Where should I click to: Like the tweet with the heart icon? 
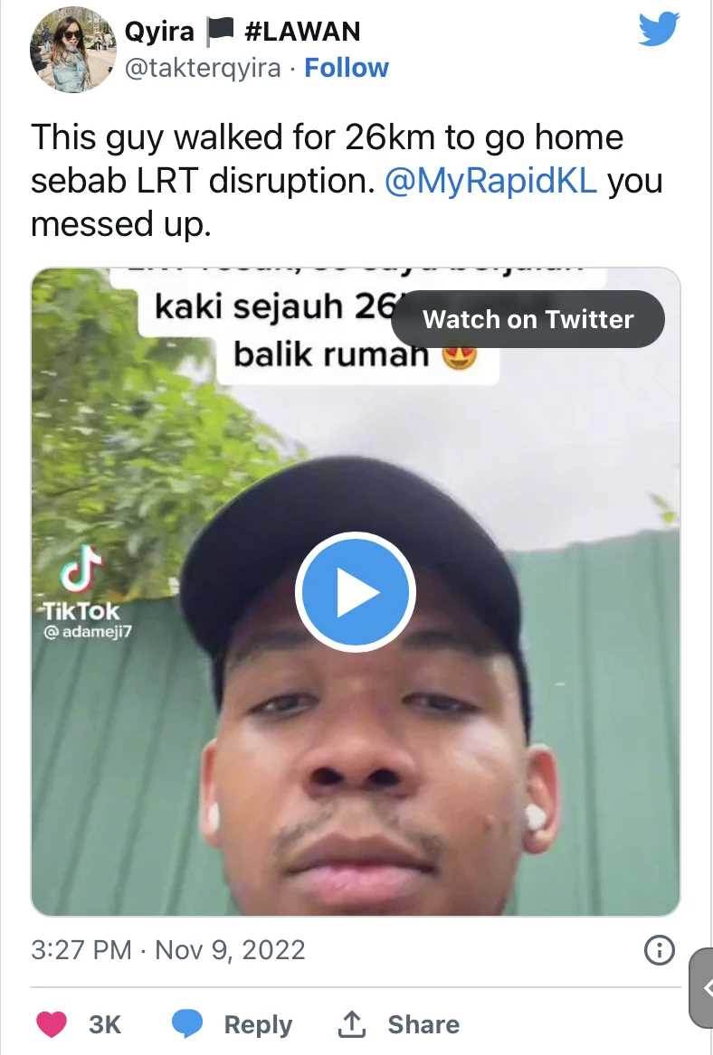tap(51, 1024)
